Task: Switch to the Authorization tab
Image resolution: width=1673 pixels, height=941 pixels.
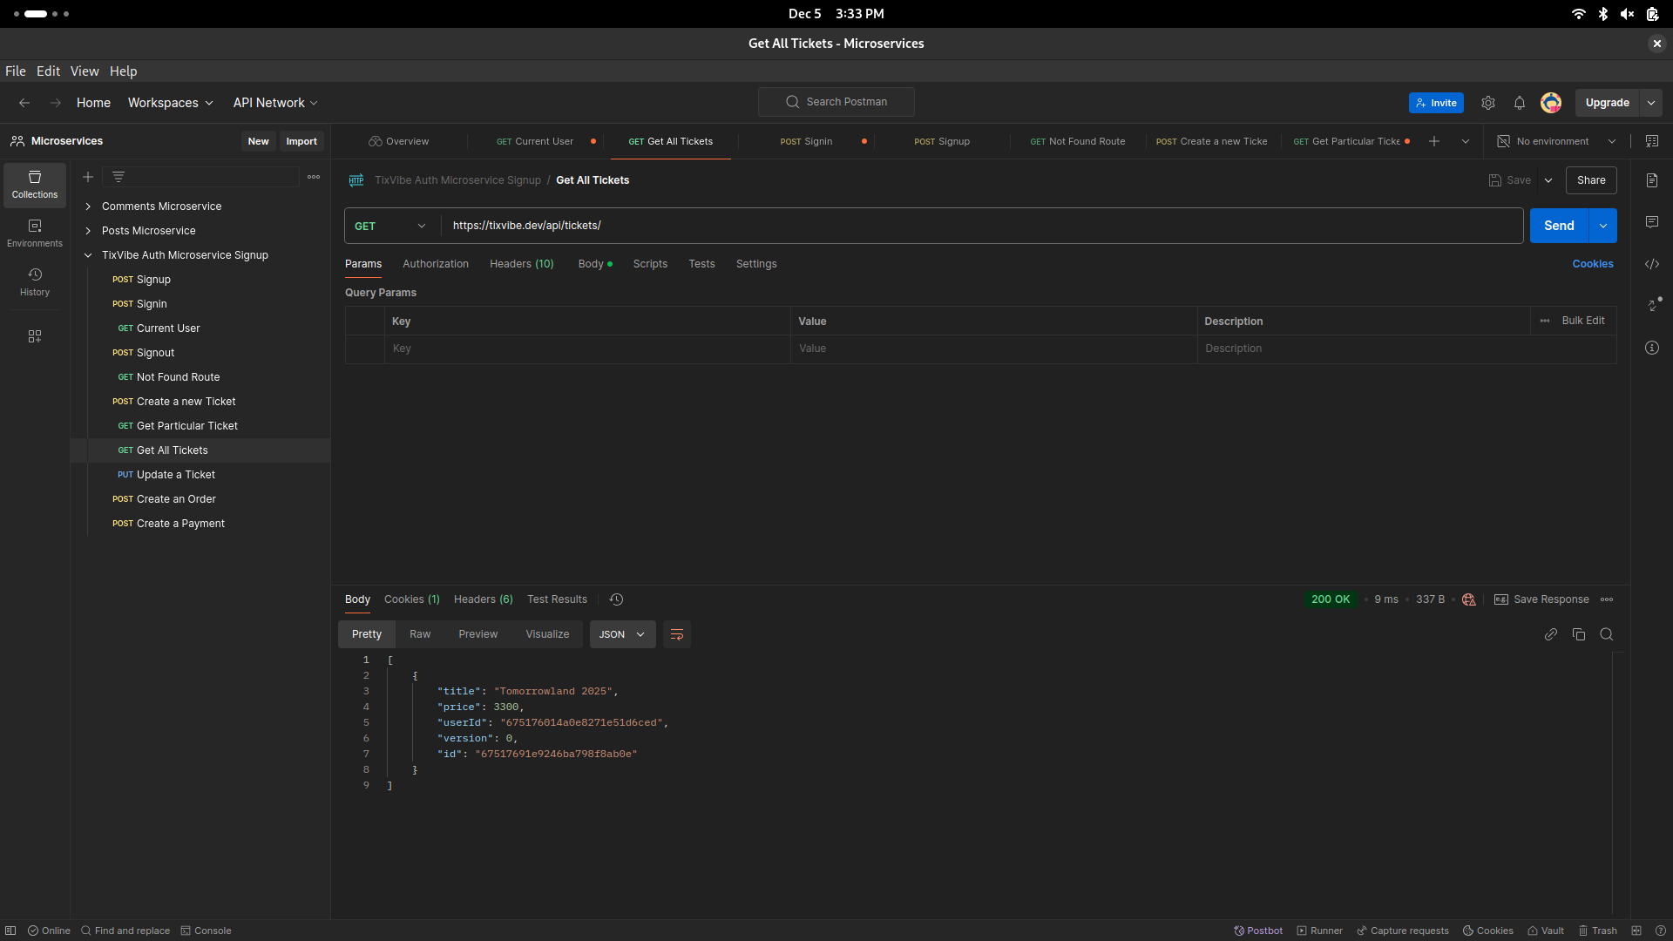Action: click(x=436, y=264)
